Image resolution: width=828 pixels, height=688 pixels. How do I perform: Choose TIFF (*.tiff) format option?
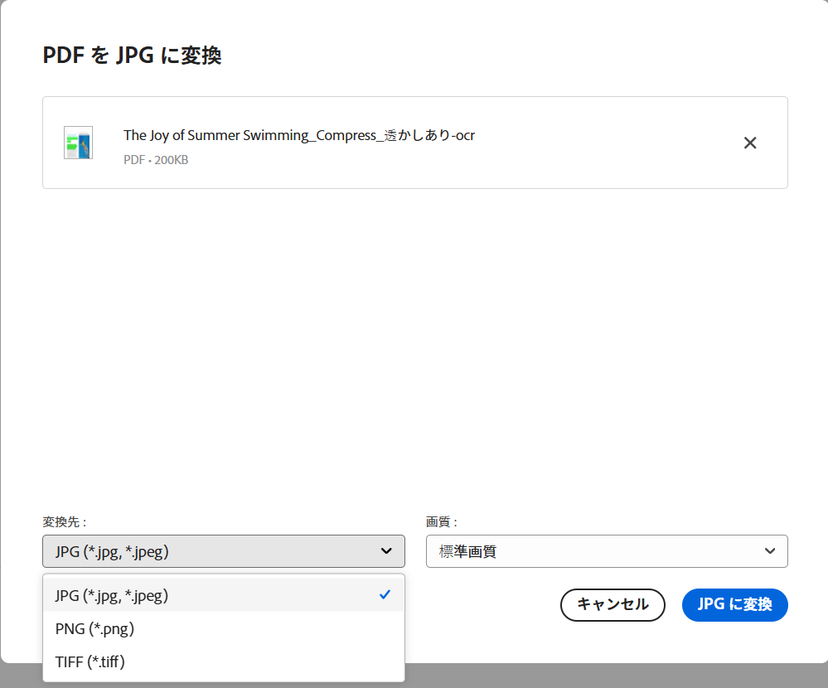click(x=224, y=661)
